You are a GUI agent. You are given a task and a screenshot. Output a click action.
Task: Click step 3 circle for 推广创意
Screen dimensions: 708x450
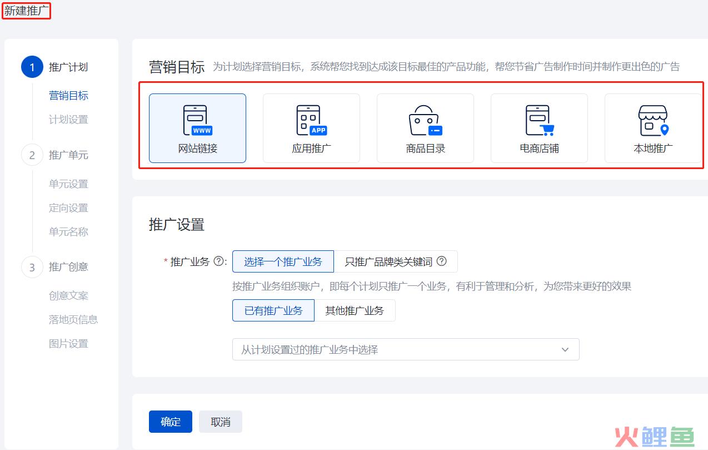point(32,267)
